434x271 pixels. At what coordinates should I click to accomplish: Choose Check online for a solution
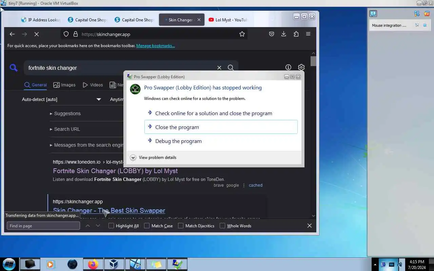click(x=221, y=113)
